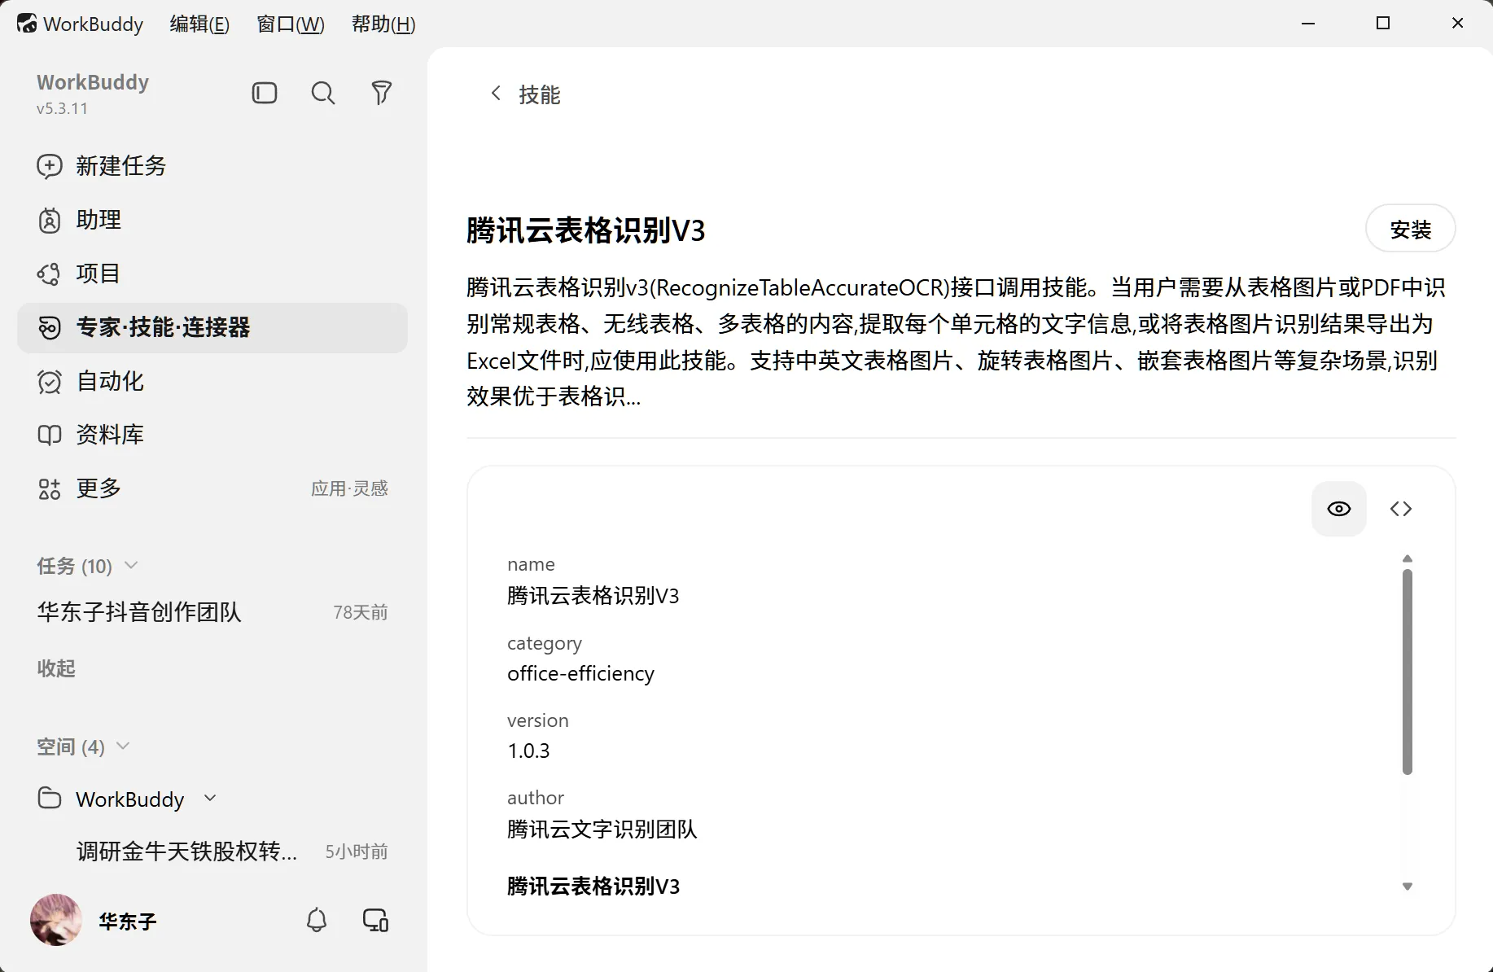Collapse the 空间 (4) section
Image resolution: width=1493 pixels, height=972 pixels.
[123, 746]
